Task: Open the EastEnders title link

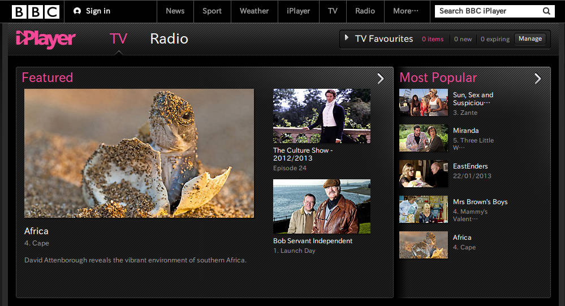Action: pyautogui.click(x=470, y=166)
